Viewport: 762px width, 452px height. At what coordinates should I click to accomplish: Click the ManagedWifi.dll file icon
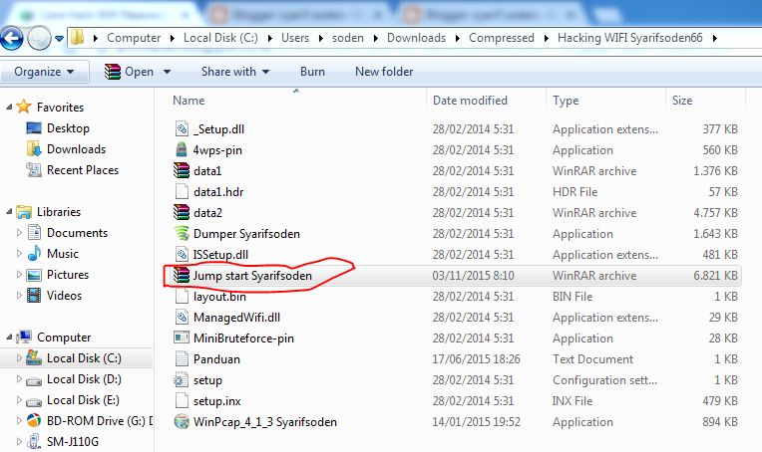coord(182,317)
